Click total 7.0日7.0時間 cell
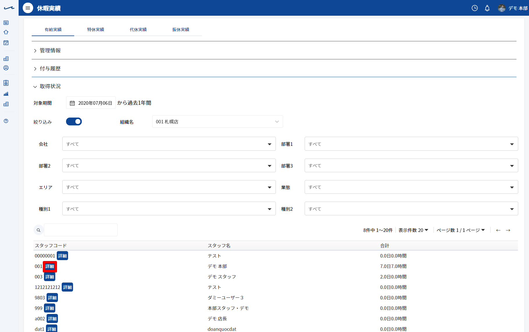Image resolution: width=529 pixels, height=332 pixels. click(x=393, y=266)
